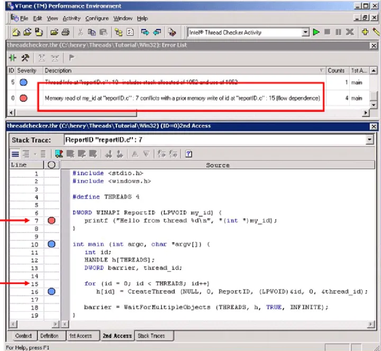The width and height of the screenshot is (381, 351).
Task: Click the flag icon in Error List toolbar
Action: click(x=71, y=58)
